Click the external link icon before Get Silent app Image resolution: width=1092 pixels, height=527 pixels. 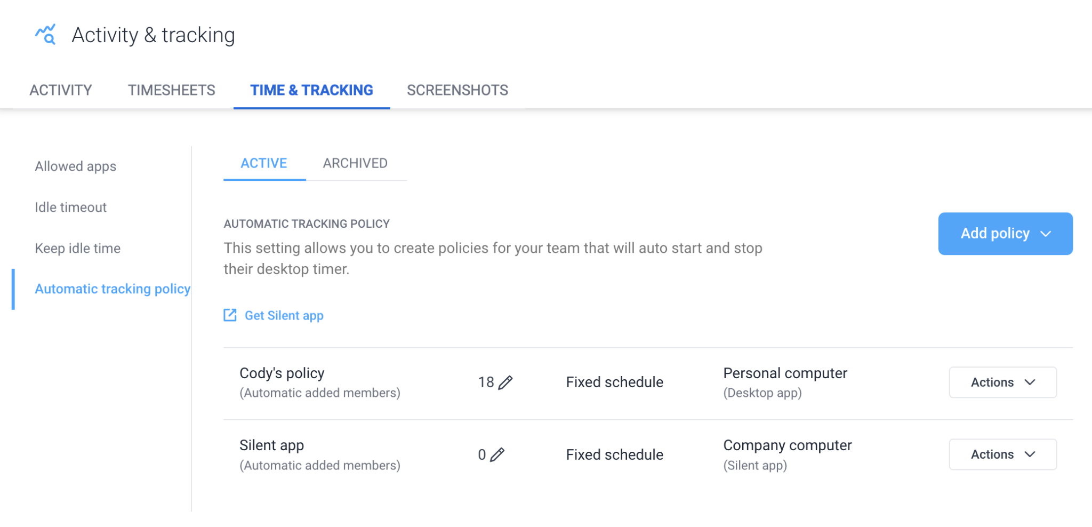coord(229,315)
